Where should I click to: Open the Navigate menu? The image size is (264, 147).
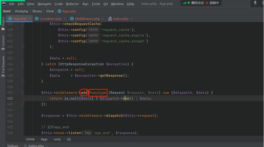(x=44, y=4)
